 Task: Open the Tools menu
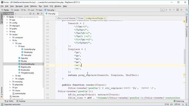[46, 6]
